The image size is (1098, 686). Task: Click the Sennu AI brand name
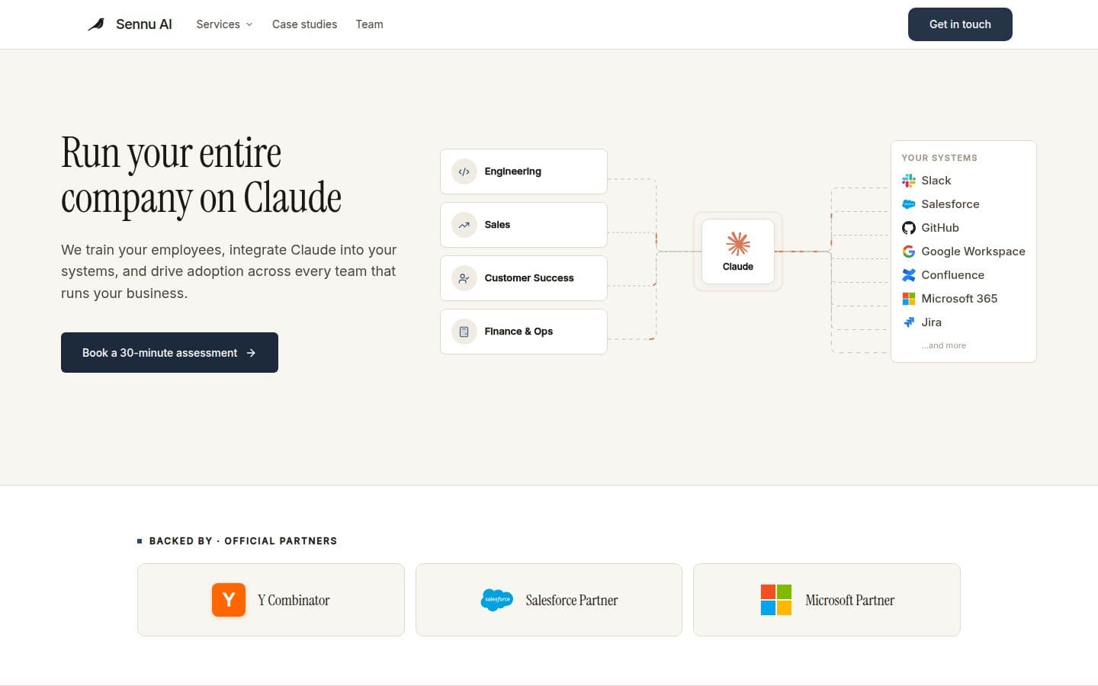tap(144, 24)
